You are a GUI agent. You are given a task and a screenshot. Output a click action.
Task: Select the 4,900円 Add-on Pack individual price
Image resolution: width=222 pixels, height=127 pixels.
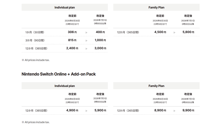click(x=72, y=110)
